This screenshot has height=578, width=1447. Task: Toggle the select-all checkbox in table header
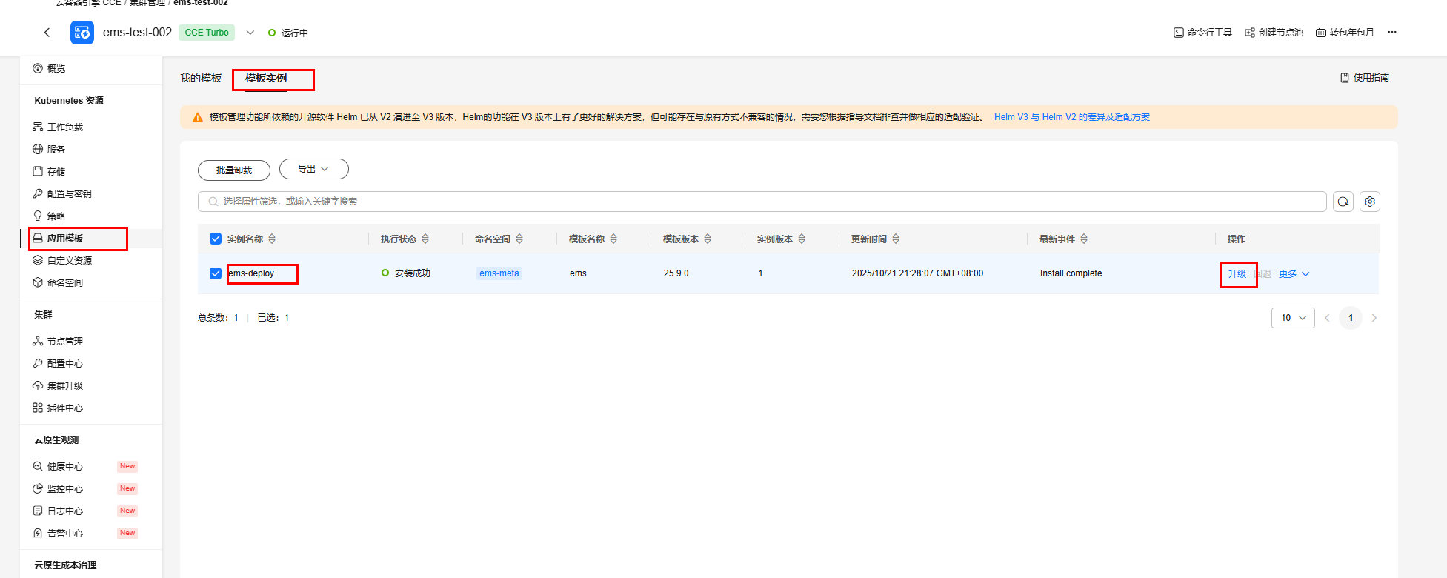[216, 239]
